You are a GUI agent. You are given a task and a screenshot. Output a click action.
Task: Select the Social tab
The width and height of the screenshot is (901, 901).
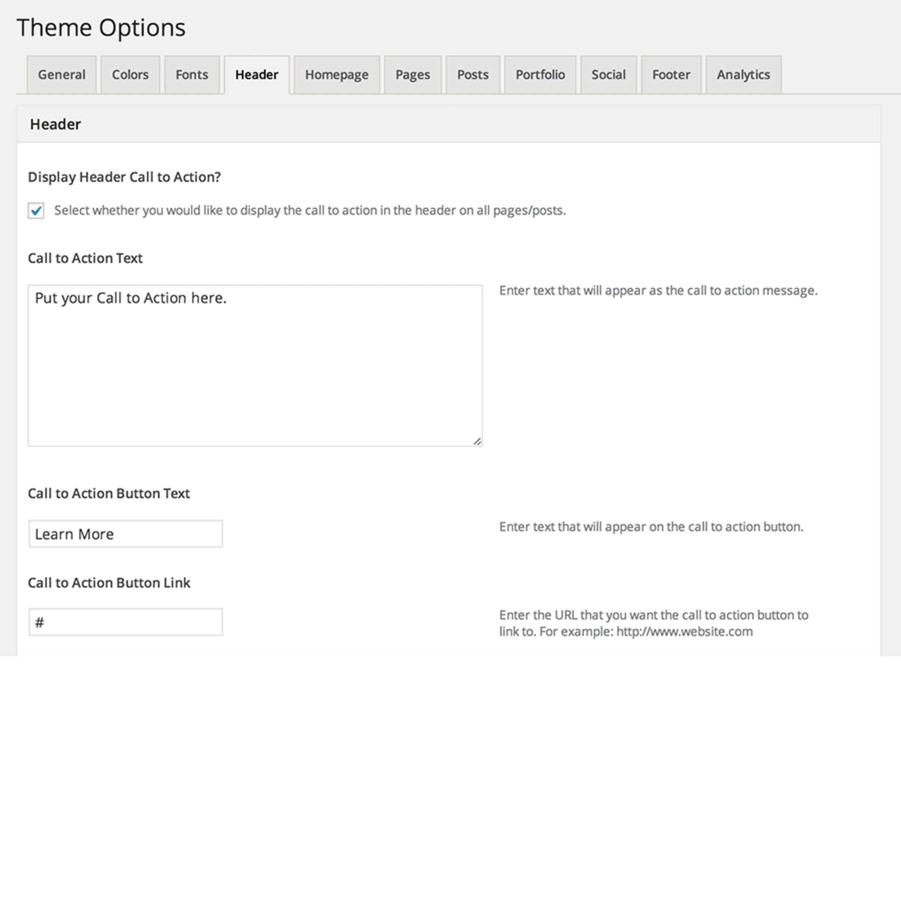609,75
